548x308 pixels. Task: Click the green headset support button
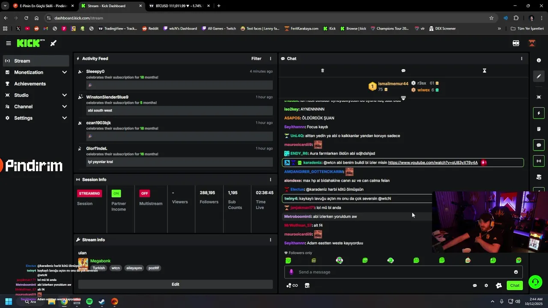(535, 282)
